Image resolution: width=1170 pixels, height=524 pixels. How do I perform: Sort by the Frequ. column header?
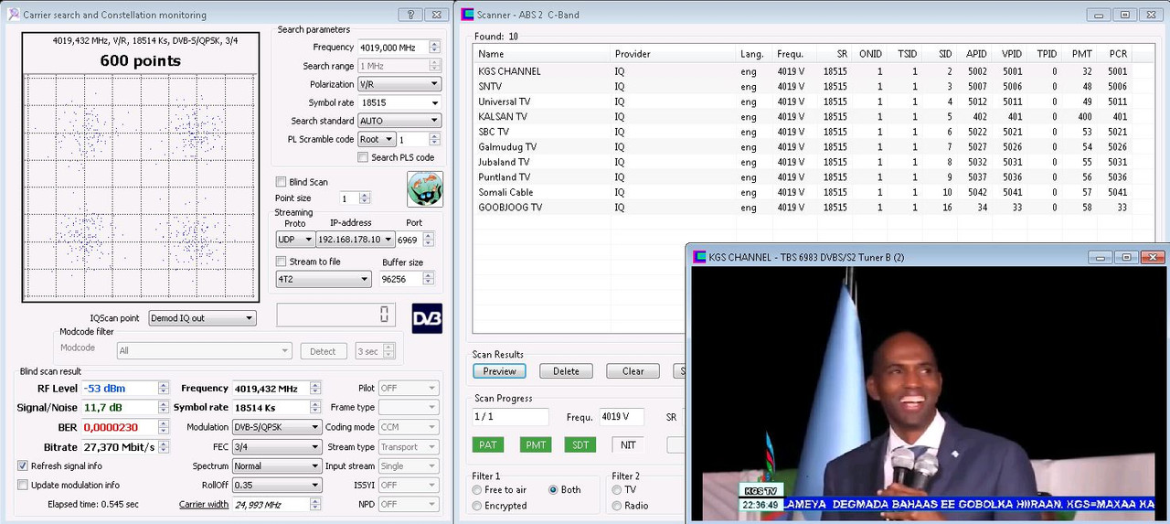coord(794,54)
